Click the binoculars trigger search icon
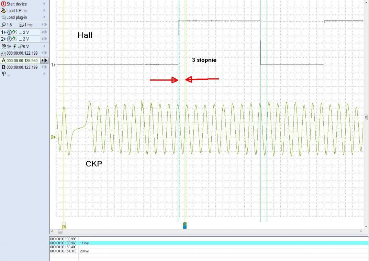This screenshot has height=261, width=369. (x=3, y=46)
